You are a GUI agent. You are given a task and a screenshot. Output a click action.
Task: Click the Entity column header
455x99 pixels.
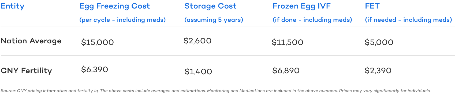pyautogui.click(x=12, y=6)
